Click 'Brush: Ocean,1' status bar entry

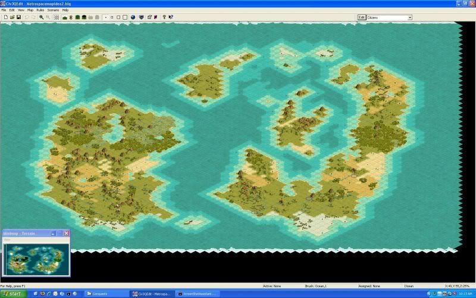coord(316,286)
